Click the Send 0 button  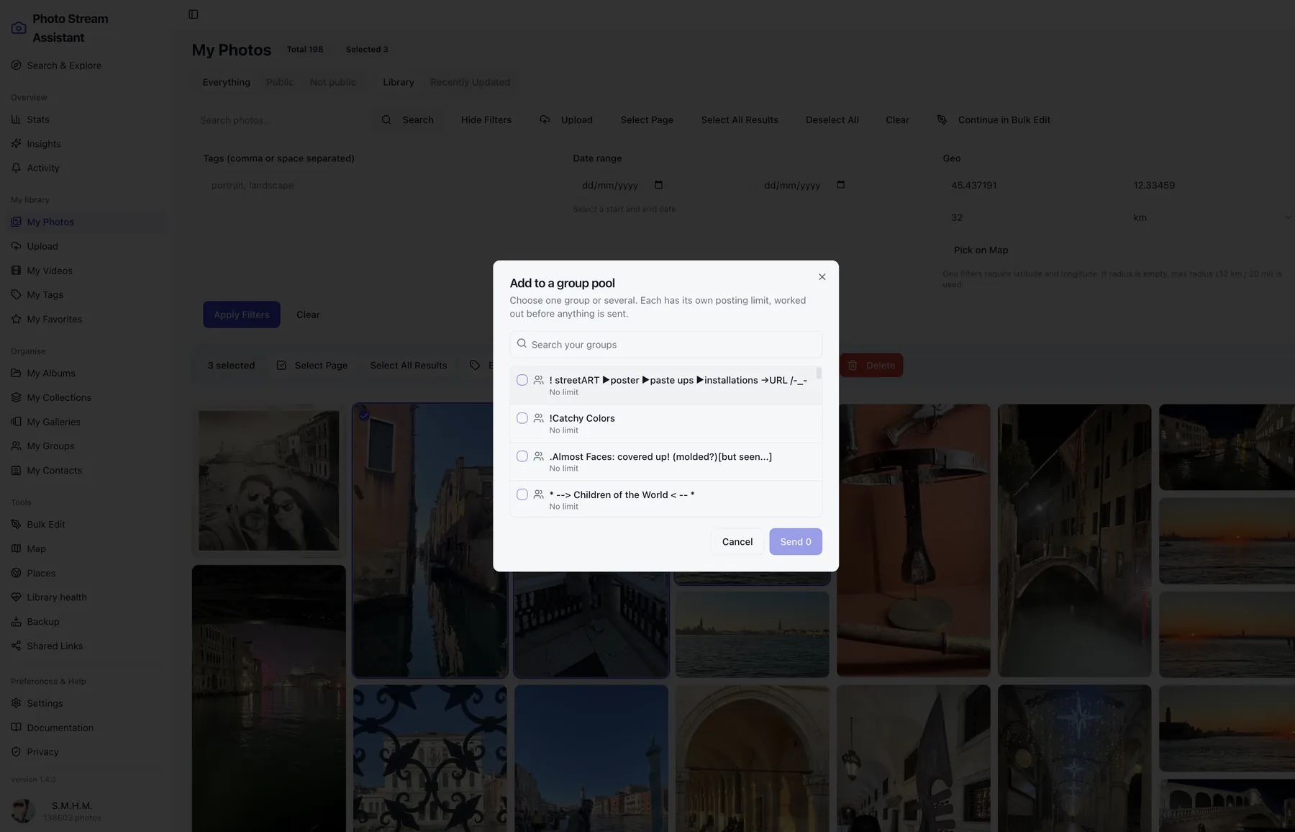(x=796, y=542)
